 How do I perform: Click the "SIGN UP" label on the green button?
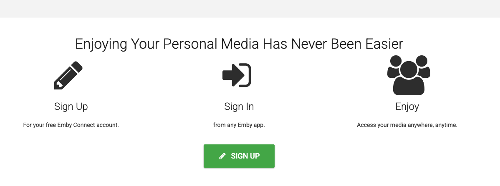(245, 156)
